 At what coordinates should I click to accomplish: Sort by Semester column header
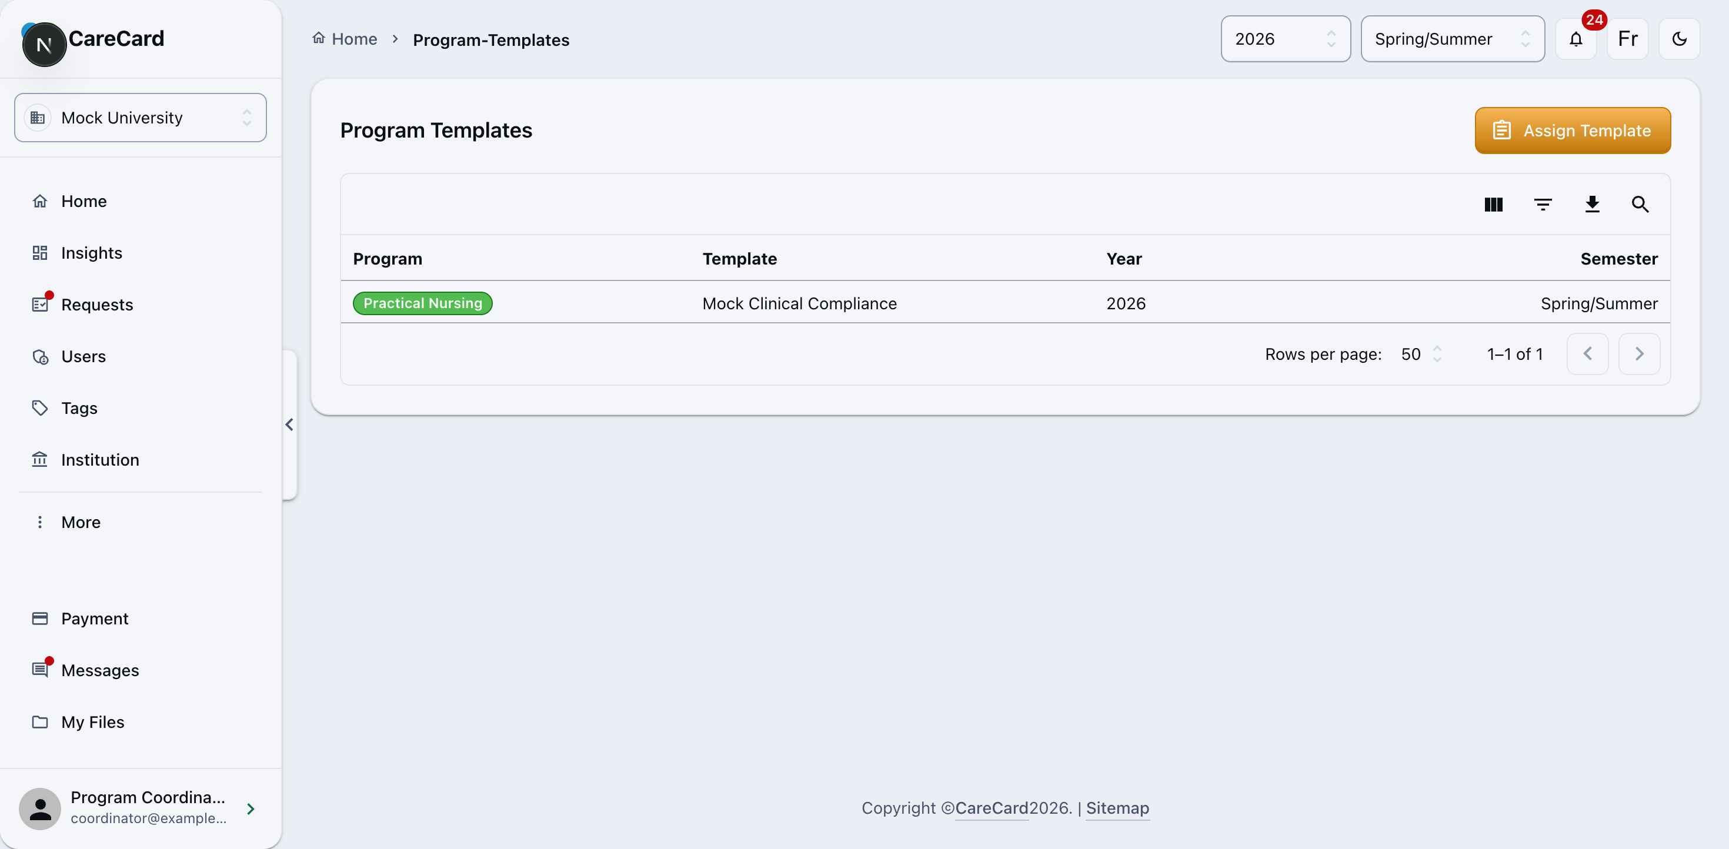(1618, 258)
